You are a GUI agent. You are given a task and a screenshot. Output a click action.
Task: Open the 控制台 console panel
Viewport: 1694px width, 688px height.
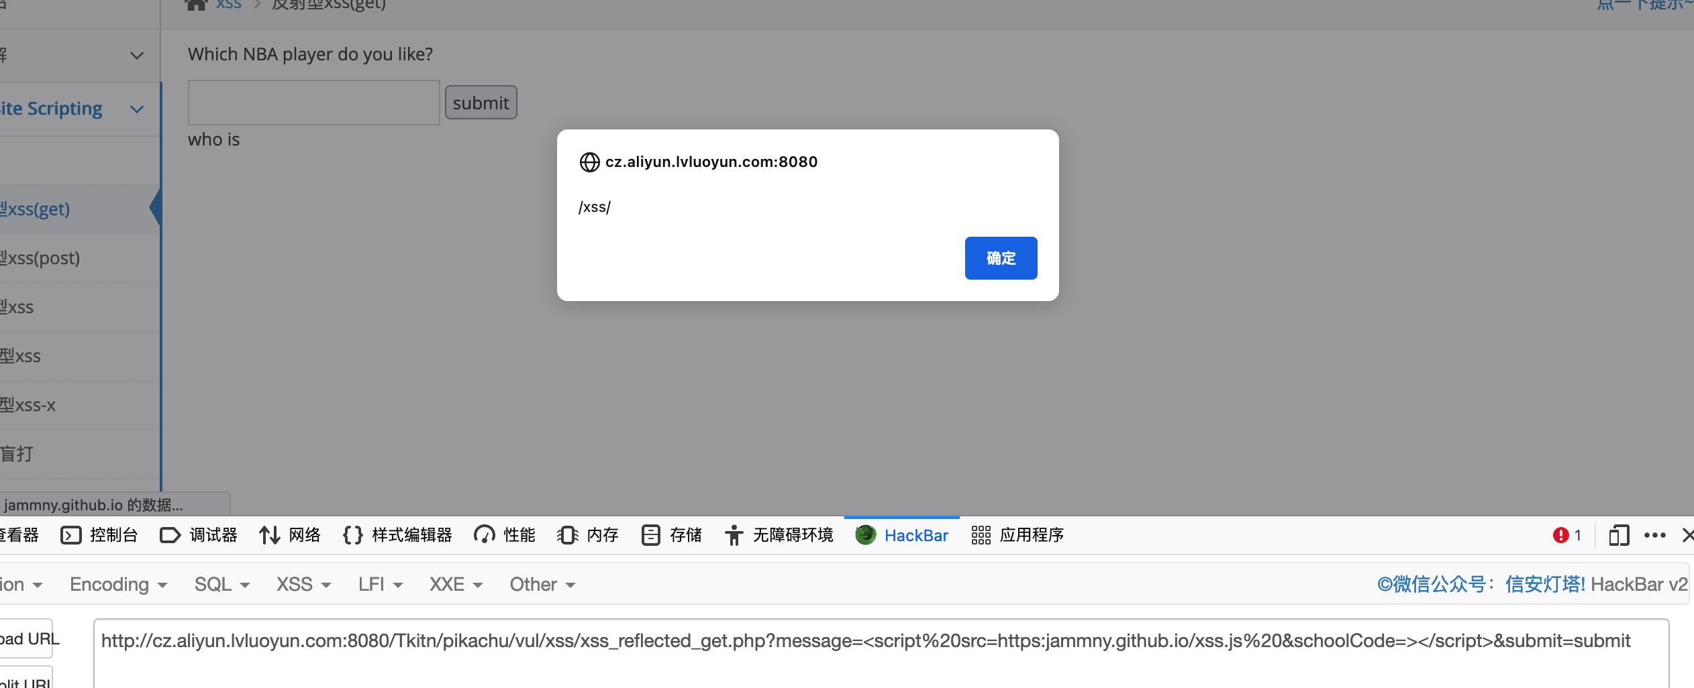coord(99,535)
